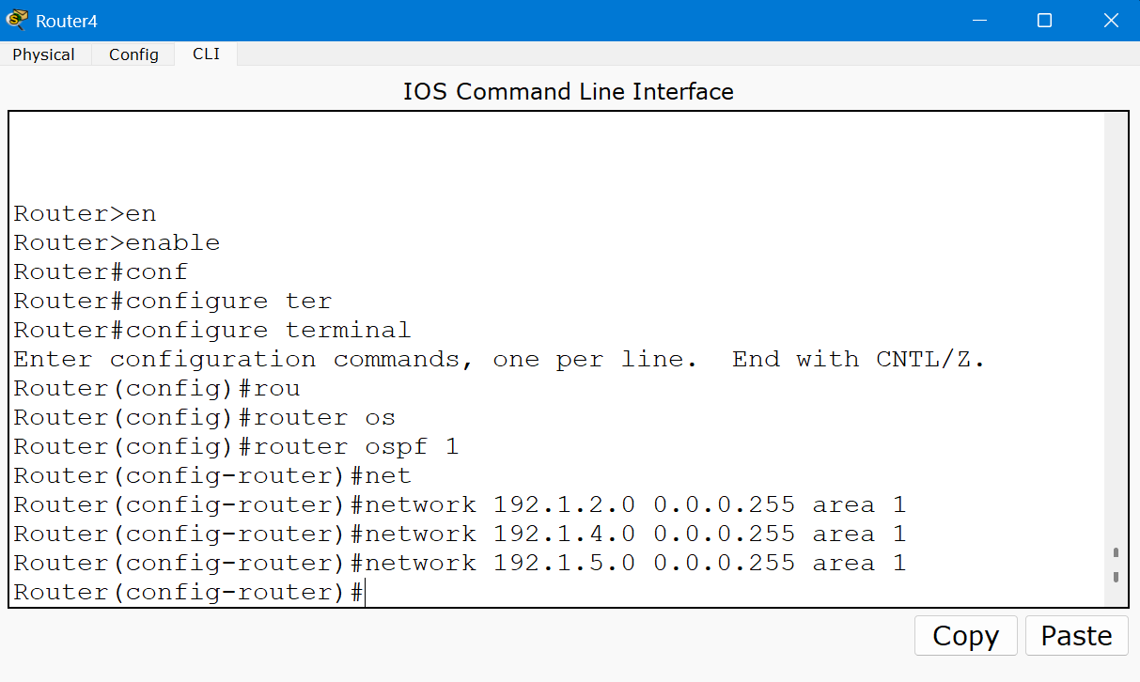Click the network 192.1.2.0 command line

tap(460, 505)
